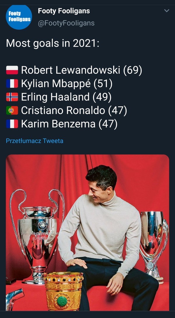The image size is (175, 318).
Task: Click the Poland flag beside Lewandowski
Action: [x=12, y=70]
